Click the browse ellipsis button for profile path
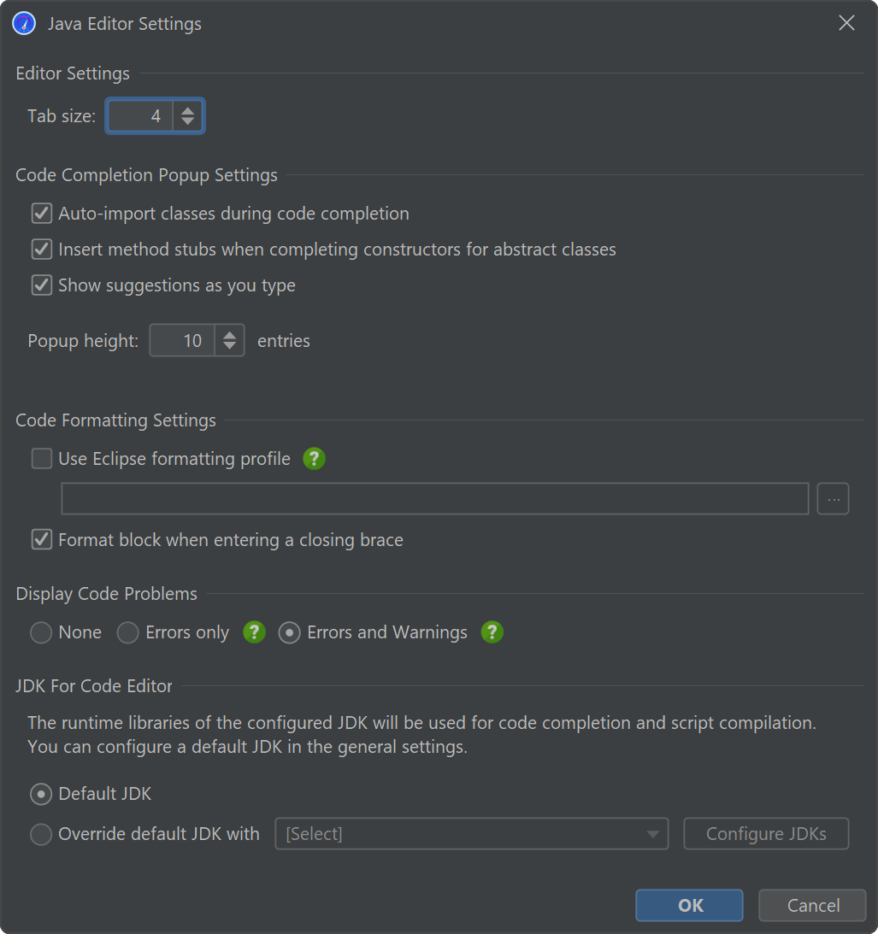This screenshot has width=878, height=934. (x=833, y=498)
